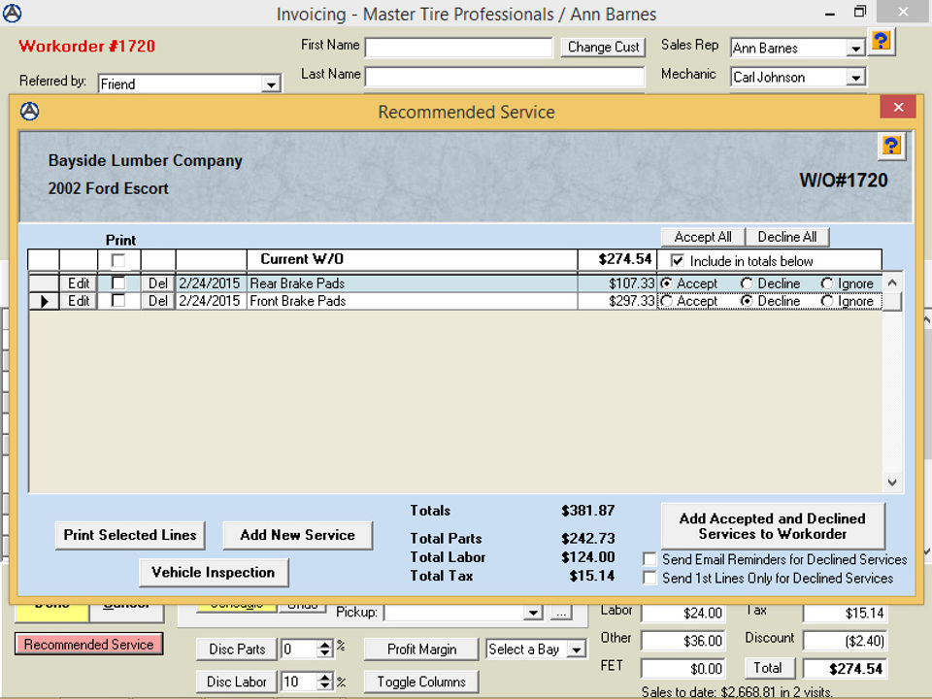Open Vehicle Inspection
The width and height of the screenshot is (932, 699).
click(x=214, y=573)
